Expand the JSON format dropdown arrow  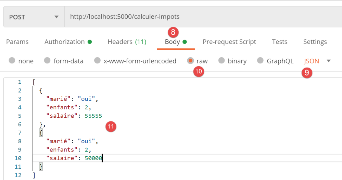[329, 61]
